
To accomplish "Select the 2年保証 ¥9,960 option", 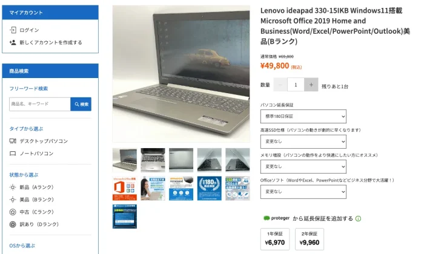I will (x=310, y=239).
